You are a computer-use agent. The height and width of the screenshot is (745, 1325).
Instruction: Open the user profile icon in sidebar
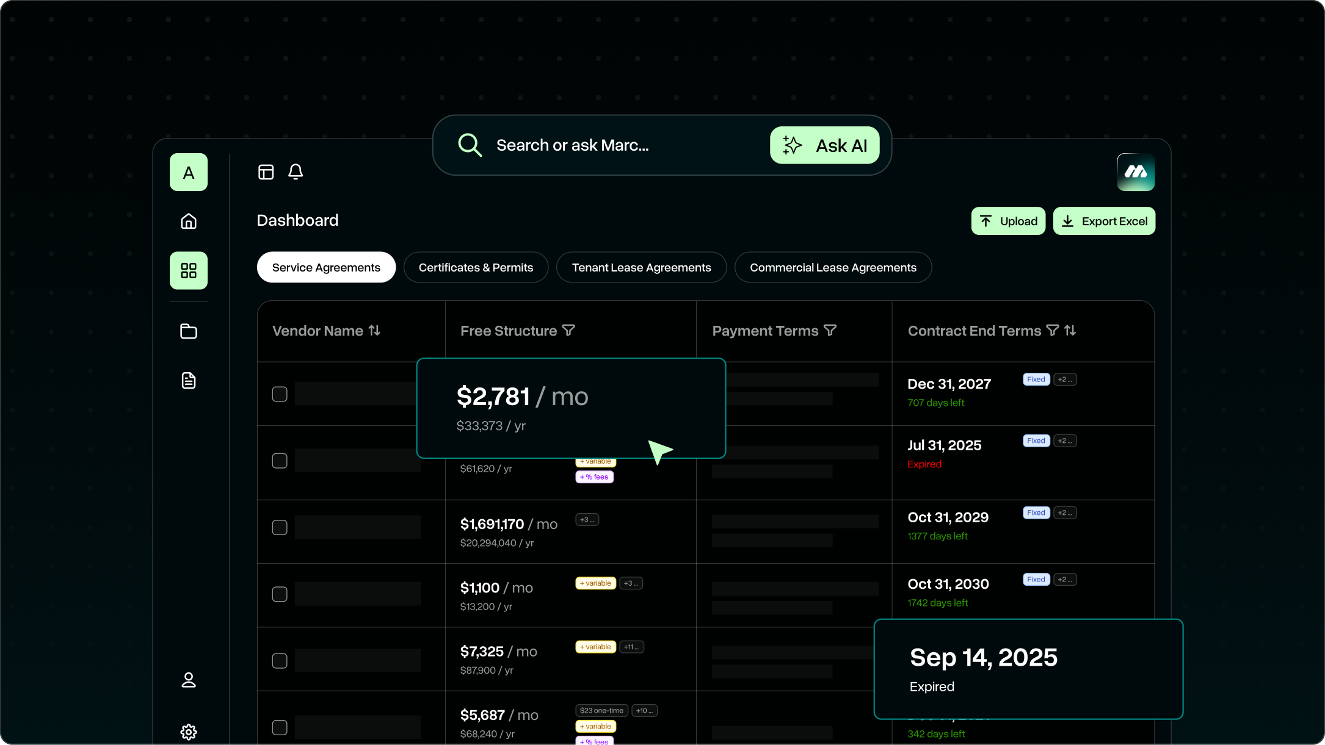[189, 680]
